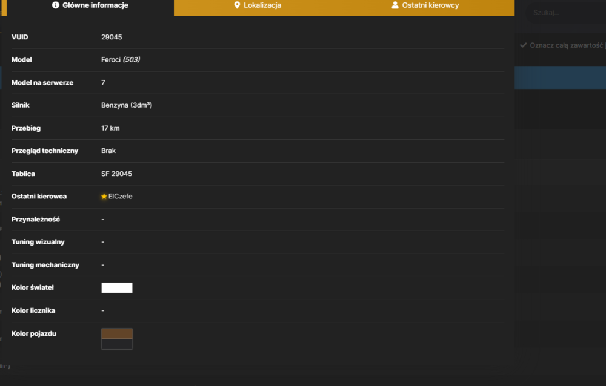Select the white Kolor świateł swatch
The image size is (606, 386).
click(x=117, y=287)
